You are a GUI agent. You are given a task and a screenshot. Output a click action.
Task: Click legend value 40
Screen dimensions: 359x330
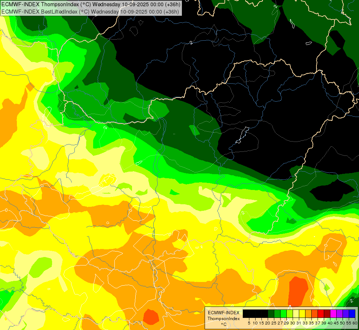coord(330,323)
